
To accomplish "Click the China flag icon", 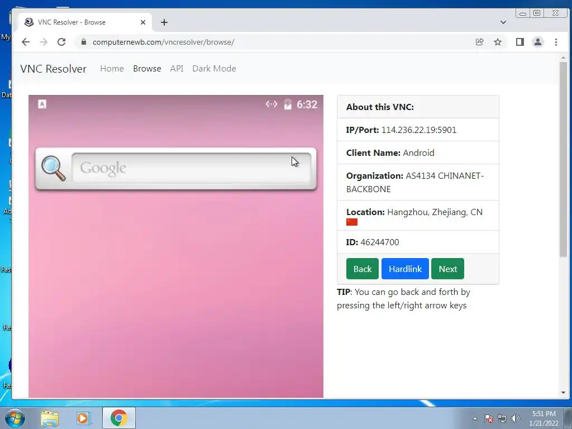I will coord(352,222).
